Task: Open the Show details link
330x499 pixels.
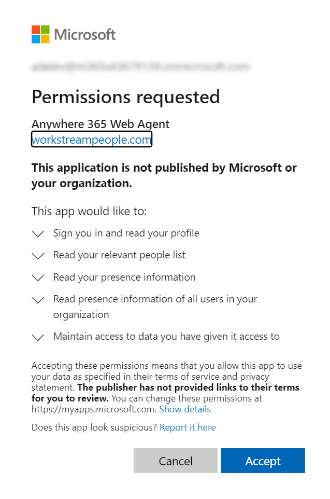Action: pyautogui.click(x=185, y=409)
